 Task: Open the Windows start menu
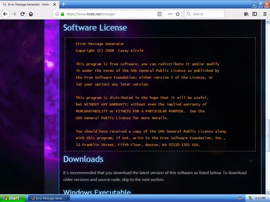tap(13, 198)
